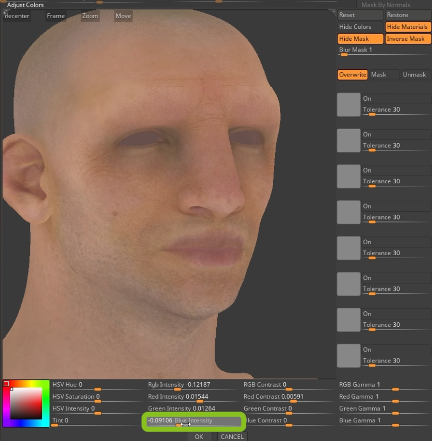
Task: Pick the fifth mask color swatch from top
Action: [348, 248]
